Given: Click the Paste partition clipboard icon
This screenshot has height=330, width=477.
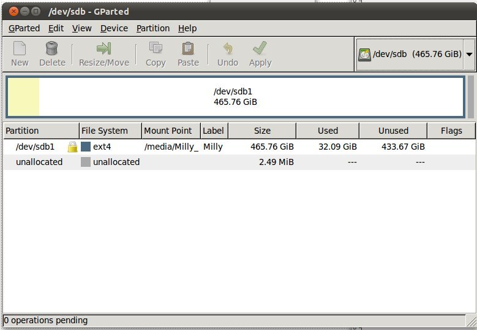Looking at the screenshot, I should [188, 48].
